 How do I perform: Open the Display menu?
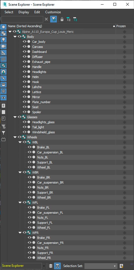[24, 12]
